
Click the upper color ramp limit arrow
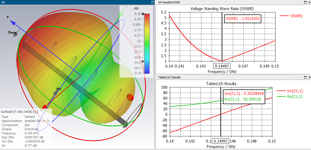coord(143,14)
